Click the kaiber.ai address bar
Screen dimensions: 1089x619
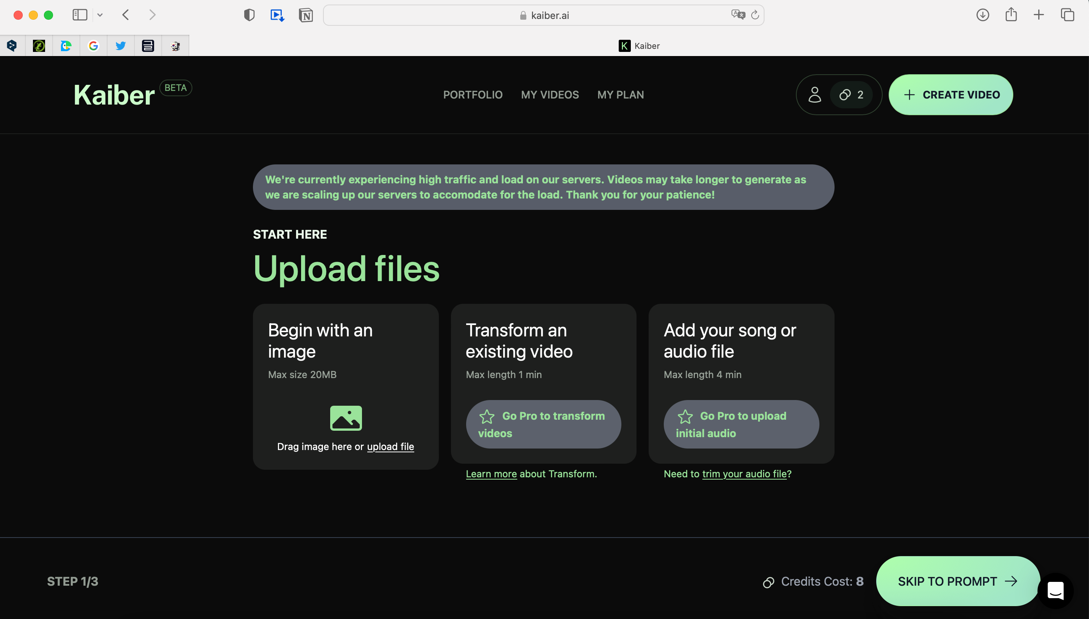click(544, 15)
